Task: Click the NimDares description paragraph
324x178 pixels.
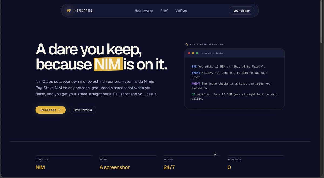Action: pos(96,88)
